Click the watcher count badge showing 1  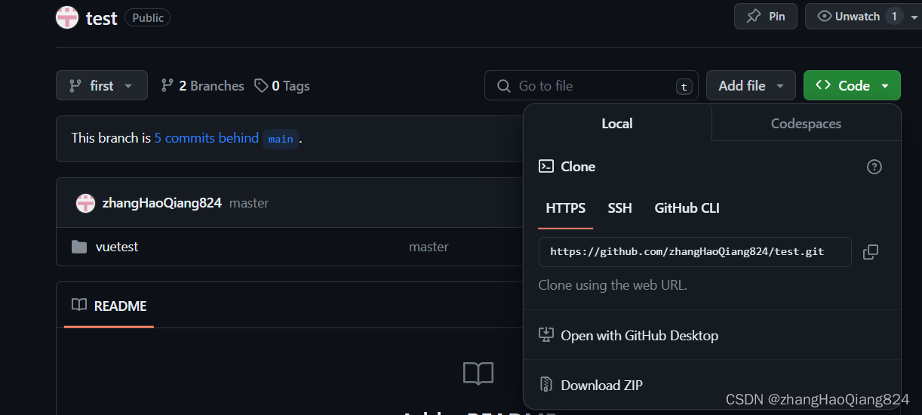895,17
